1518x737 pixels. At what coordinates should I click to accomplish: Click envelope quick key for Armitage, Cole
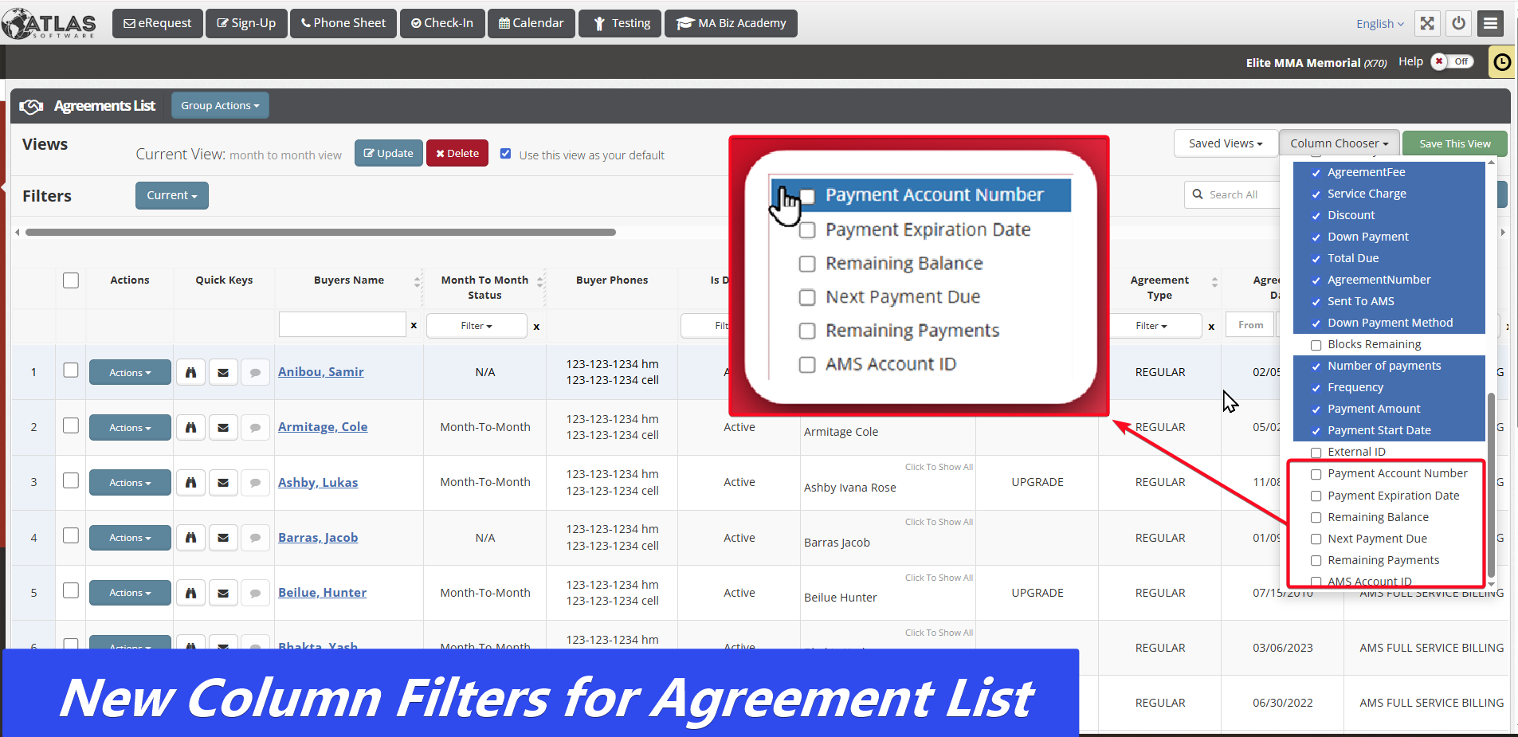(x=223, y=428)
